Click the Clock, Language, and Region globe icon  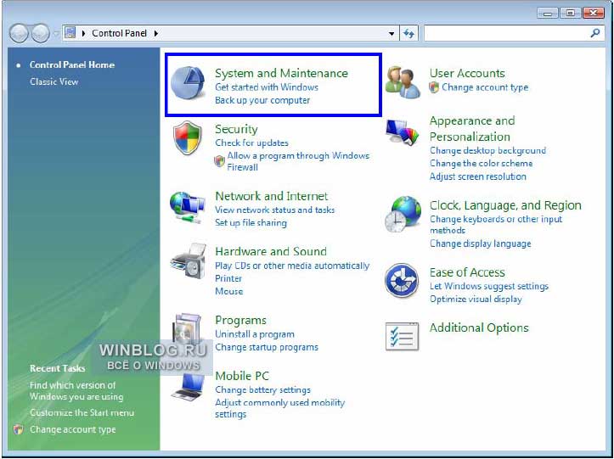[x=403, y=215]
